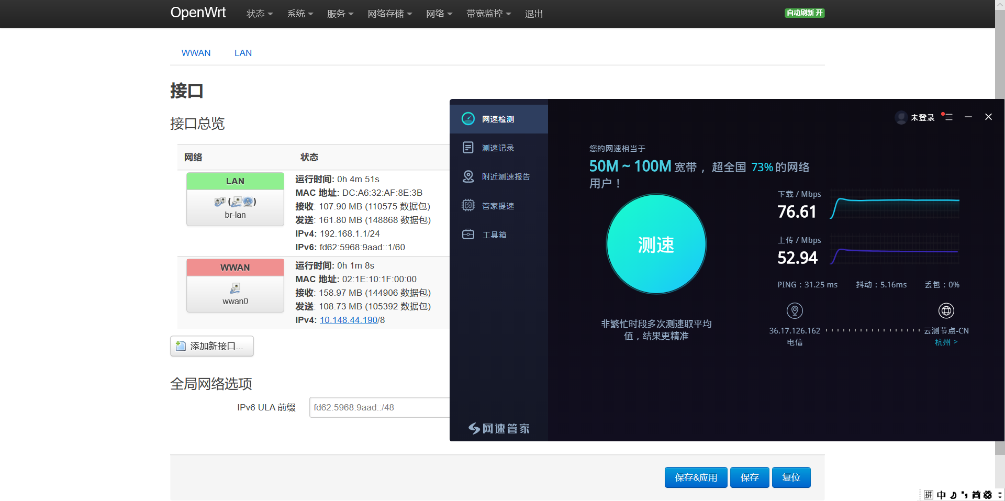Click the 拼 pinyin IME icon
This screenshot has width=1005, height=501.
click(928, 495)
